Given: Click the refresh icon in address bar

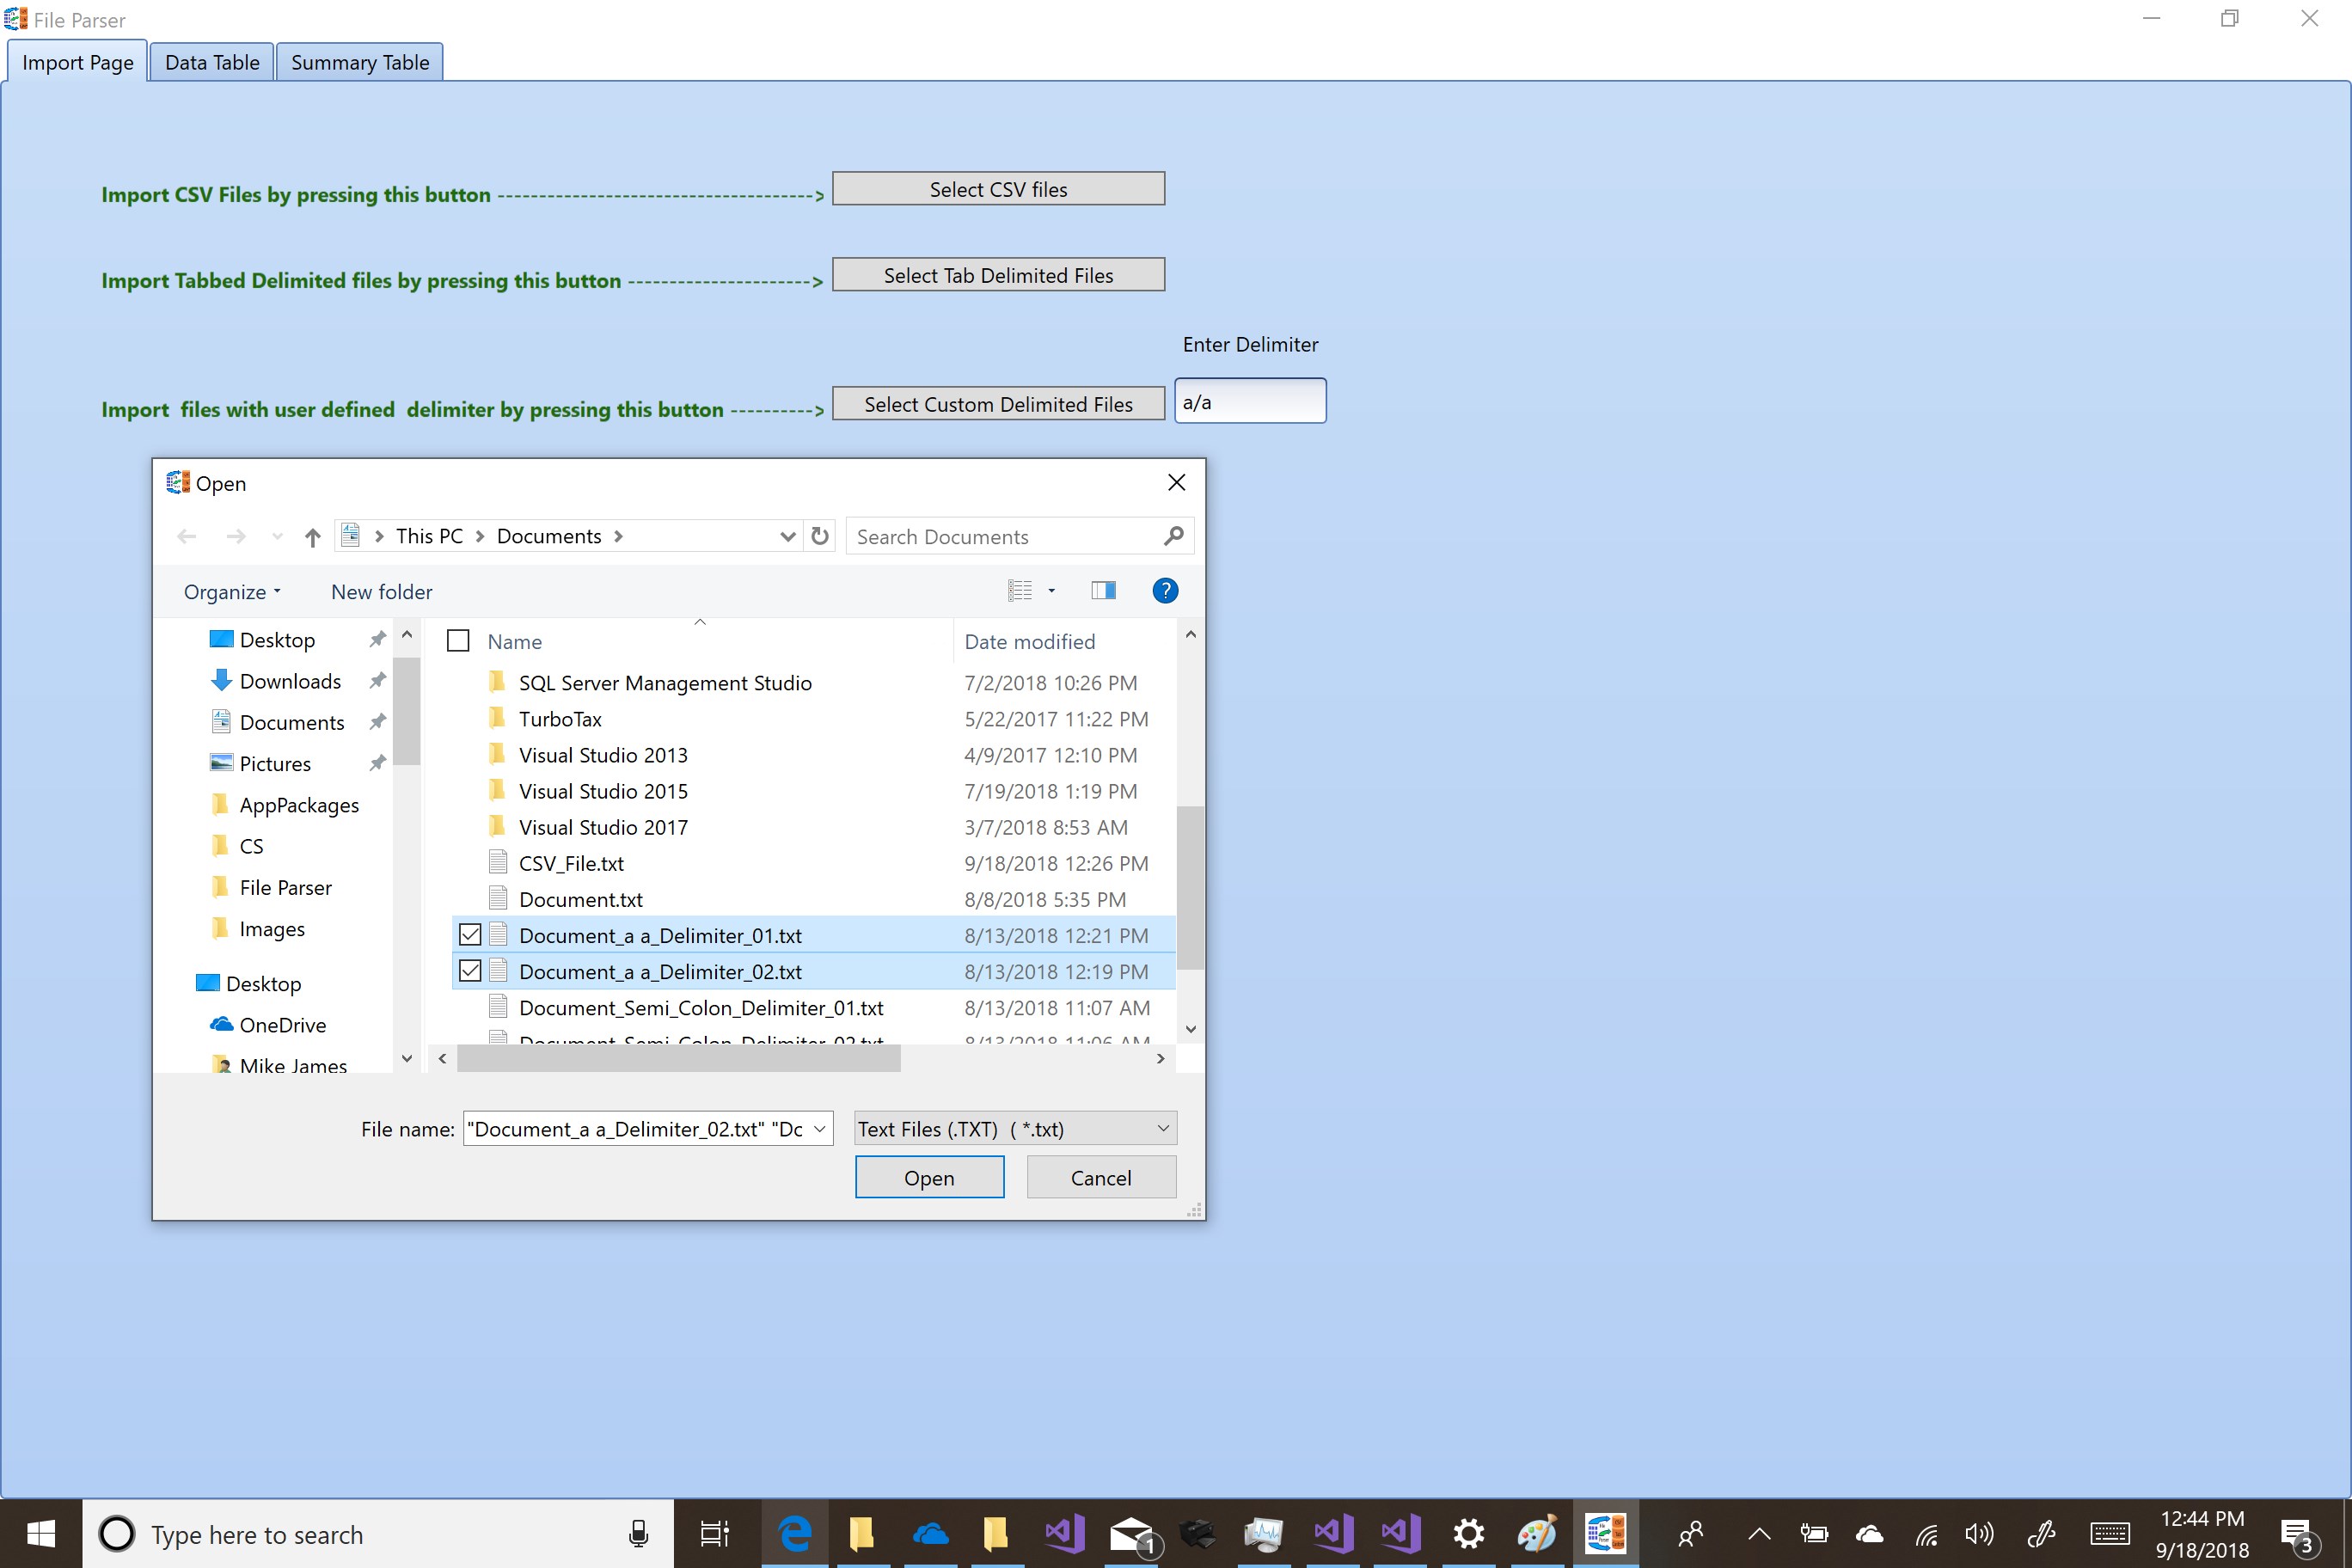Looking at the screenshot, I should point(820,536).
